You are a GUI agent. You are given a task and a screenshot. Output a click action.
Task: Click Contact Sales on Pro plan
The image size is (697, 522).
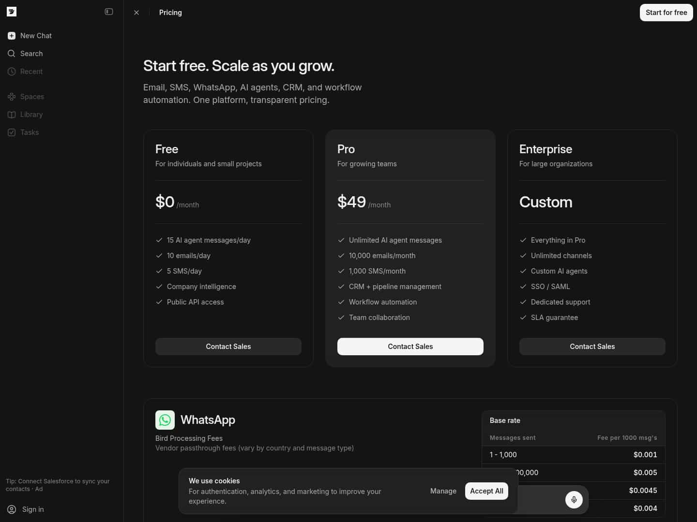coord(410,347)
